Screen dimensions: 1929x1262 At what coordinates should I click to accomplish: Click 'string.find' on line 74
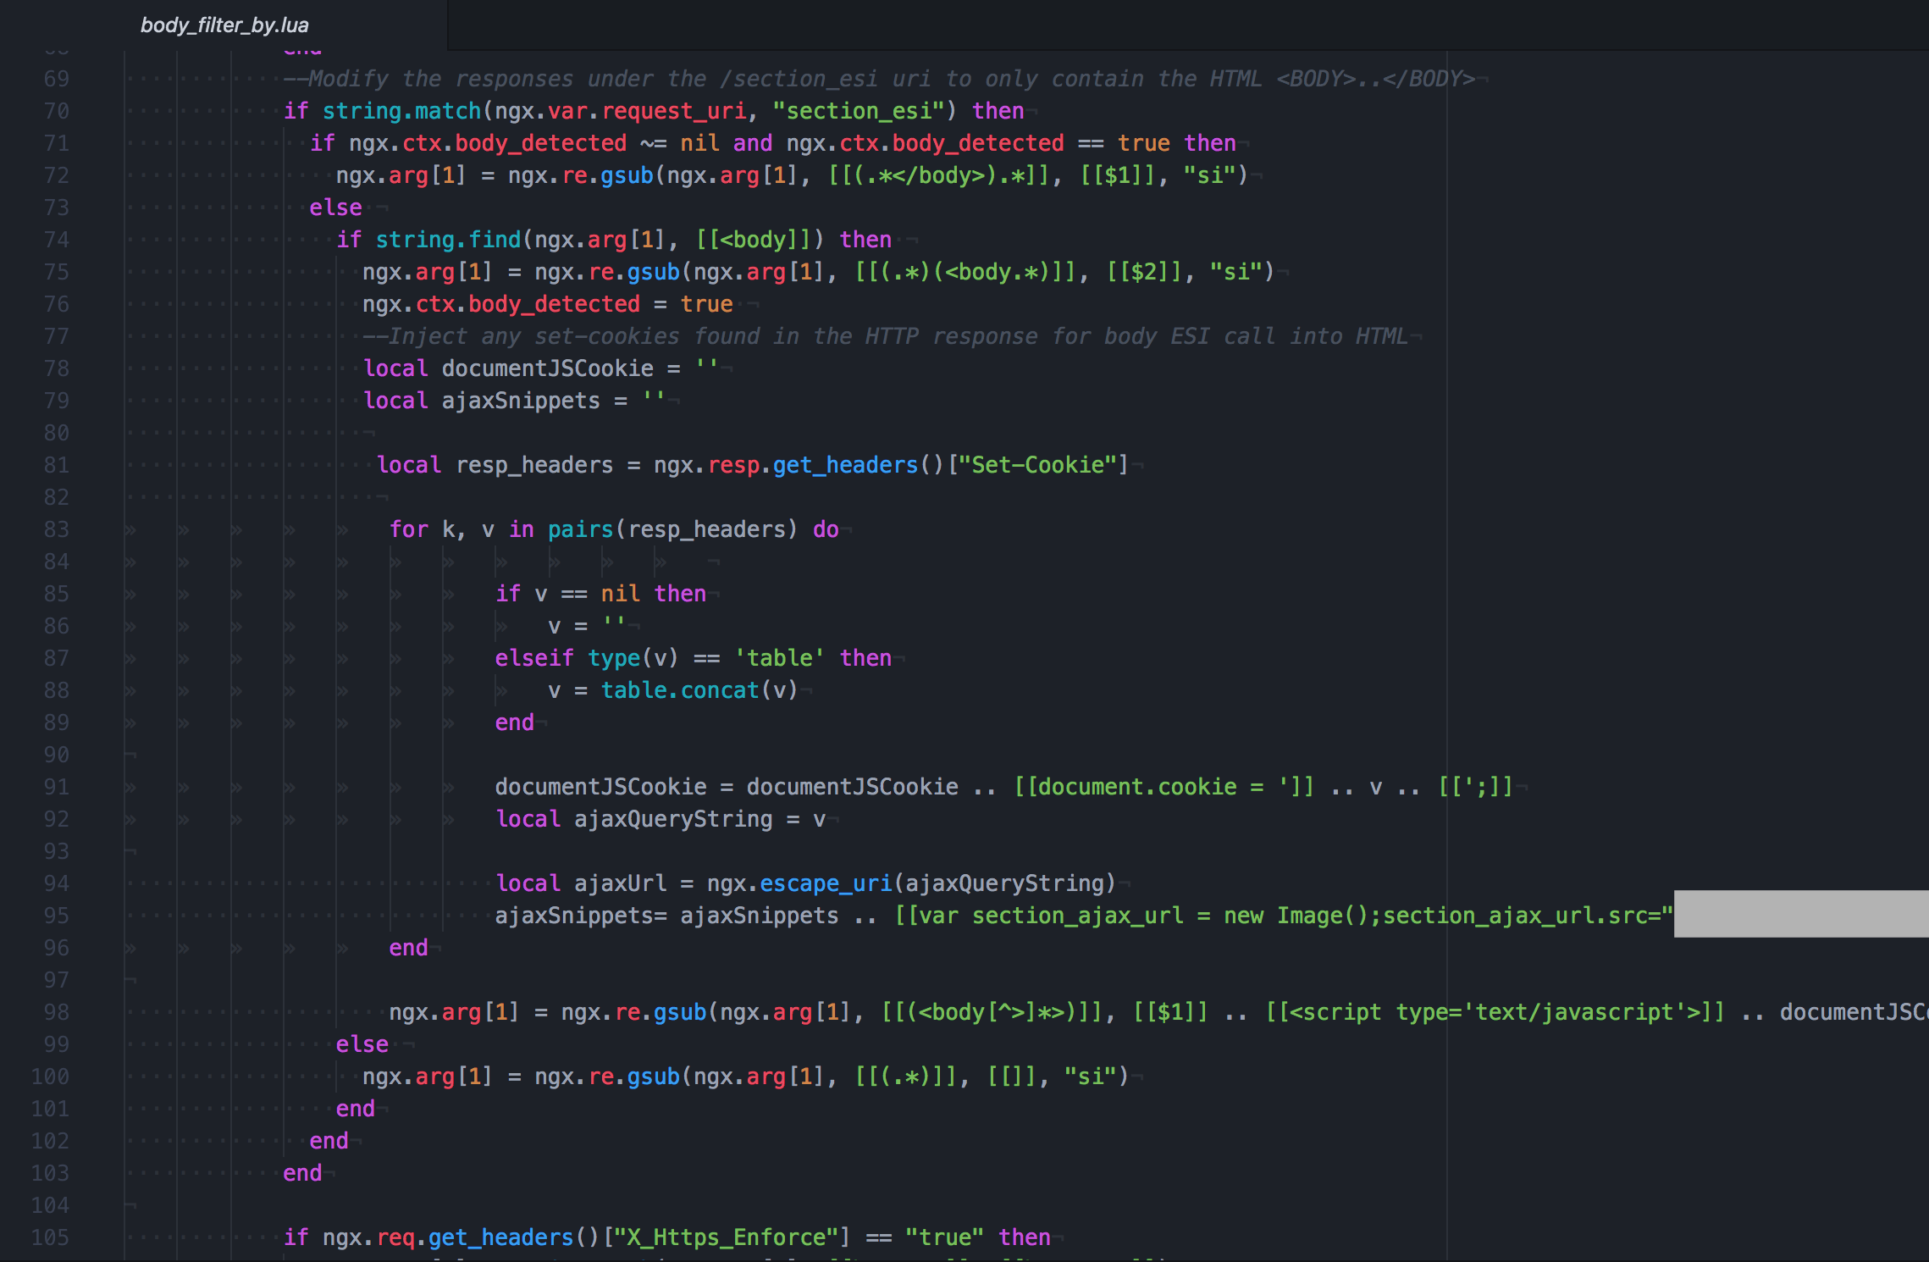448,240
